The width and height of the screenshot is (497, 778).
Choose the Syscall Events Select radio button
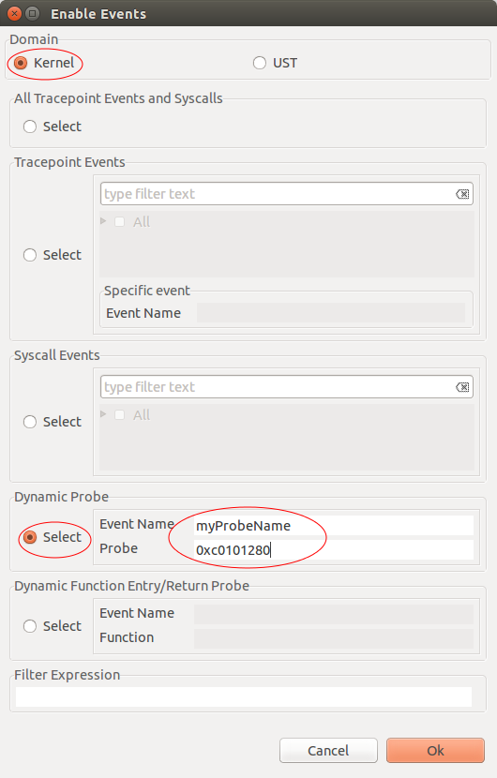click(30, 422)
